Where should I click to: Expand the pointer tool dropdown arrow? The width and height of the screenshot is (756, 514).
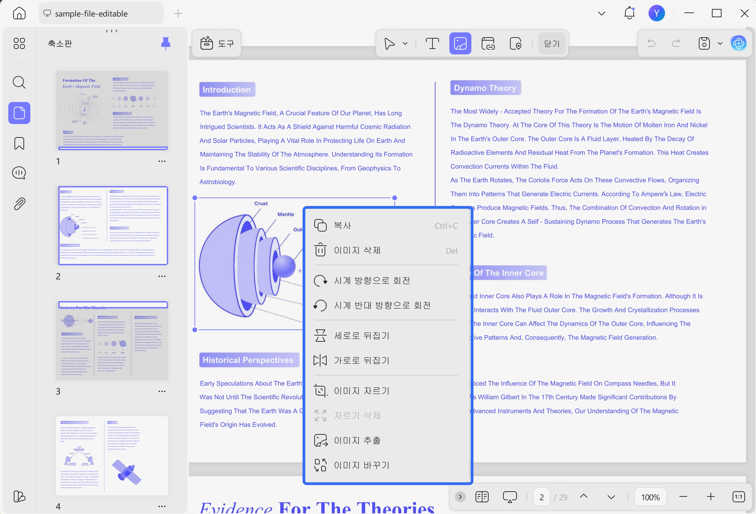(x=405, y=44)
